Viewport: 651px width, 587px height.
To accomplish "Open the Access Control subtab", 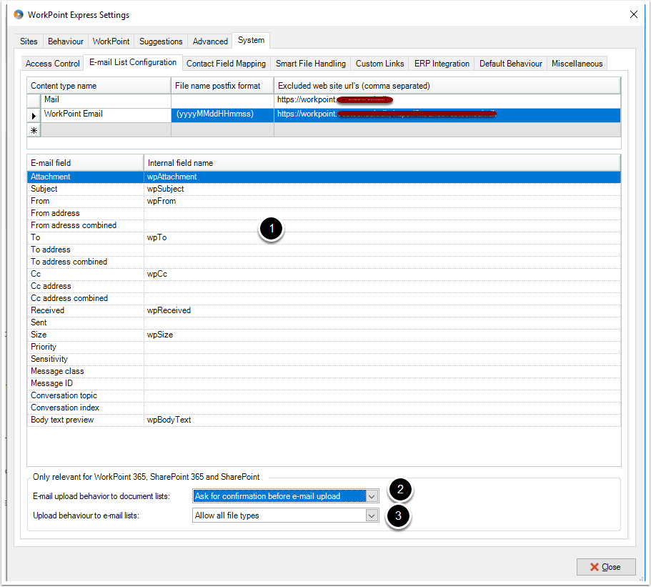I will coord(53,64).
